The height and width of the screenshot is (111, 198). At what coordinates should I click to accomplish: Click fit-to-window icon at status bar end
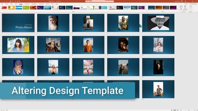tap(197, 110)
